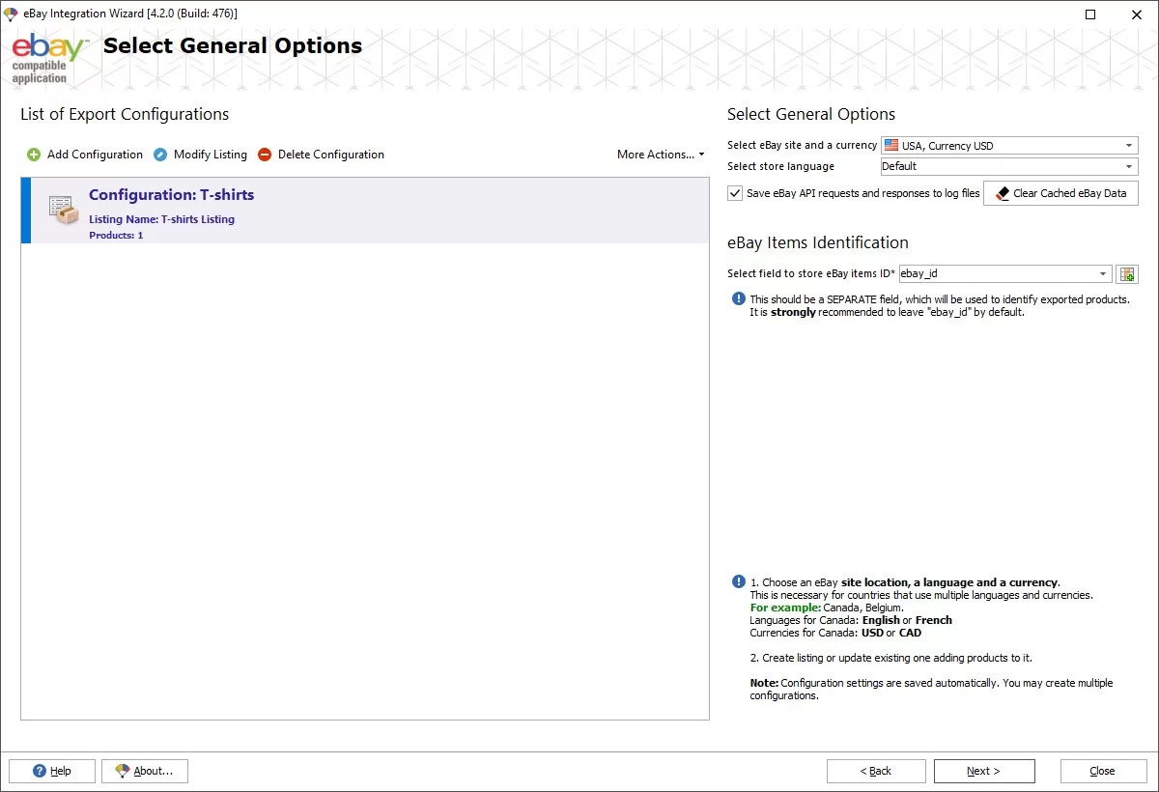Image resolution: width=1159 pixels, height=792 pixels.
Task: Open the More Actions menu
Action: tap(661, 154)
